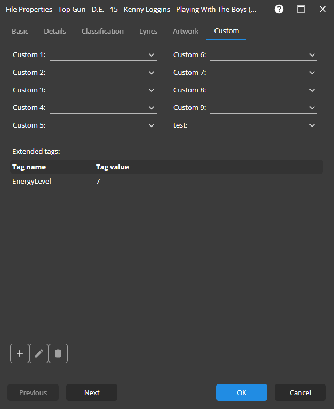Click the add extended tag plus icon
The image size is (334, 409).
pyautogui.click(x=20, y=353)
